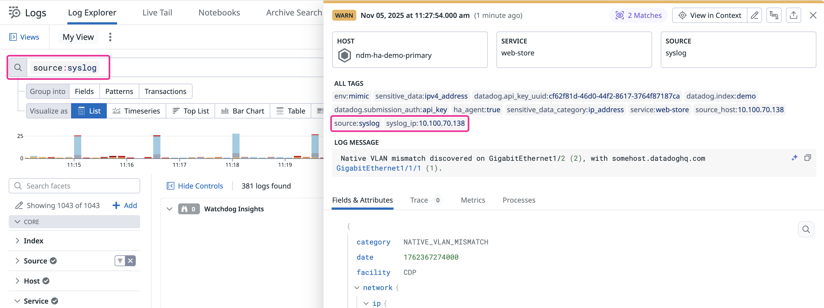Open the attributes search magnifier icon
This screenshot has width=824, height=308.
pos(806,229)
